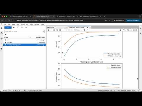Reload the page in the browser
Image resolution: width=142 pixels, height=106 pixels.
[9, 21]
